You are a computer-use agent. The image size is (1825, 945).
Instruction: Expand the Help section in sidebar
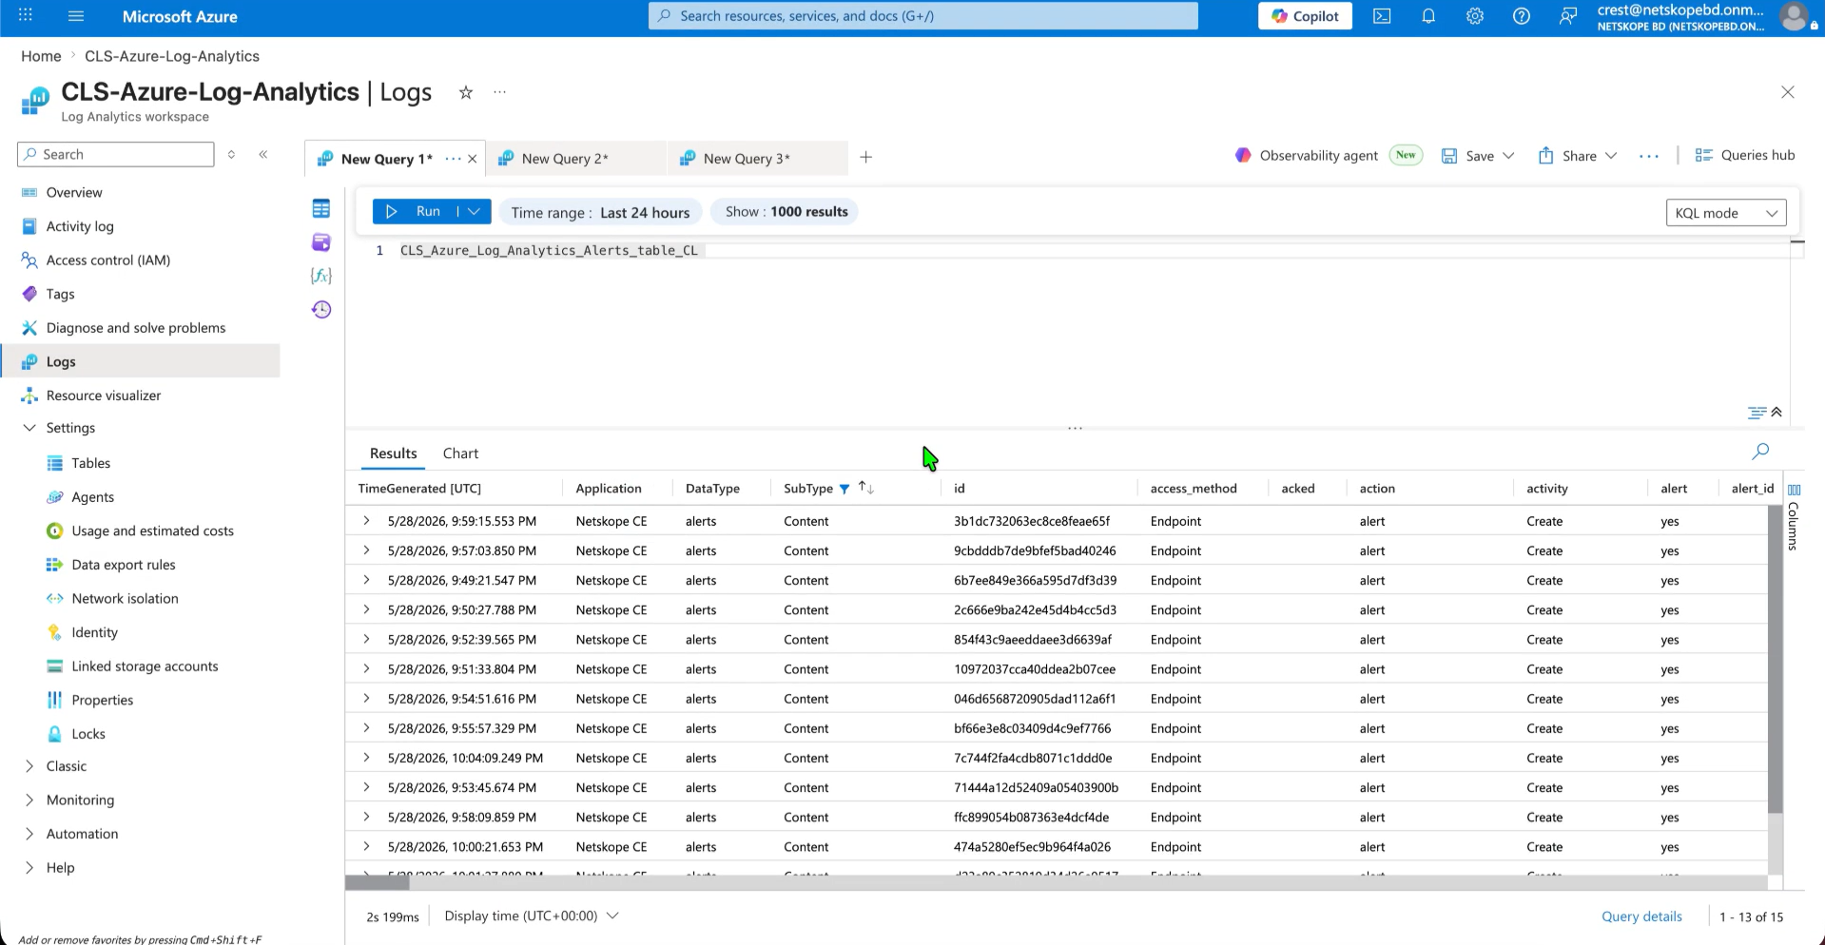click(29, 868)
